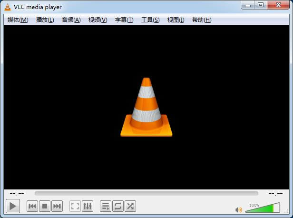Set volume on the green slider
This screenshot has width=293, height=218.
coord(263,208)
